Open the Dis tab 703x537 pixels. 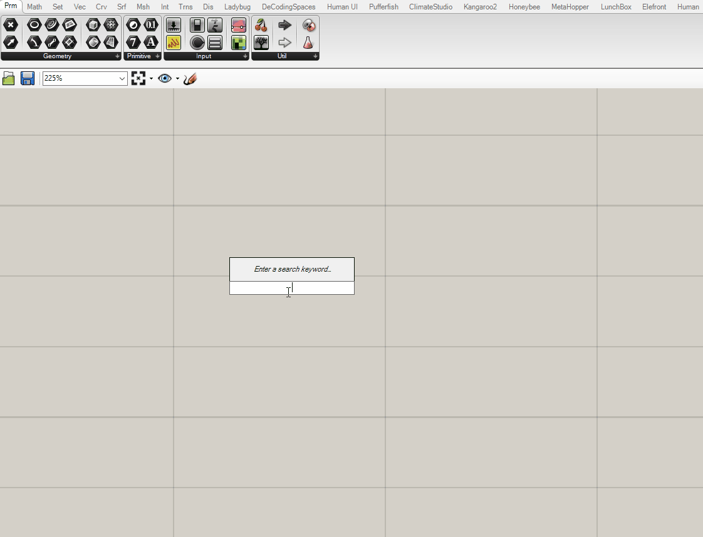tap(208, 7)
